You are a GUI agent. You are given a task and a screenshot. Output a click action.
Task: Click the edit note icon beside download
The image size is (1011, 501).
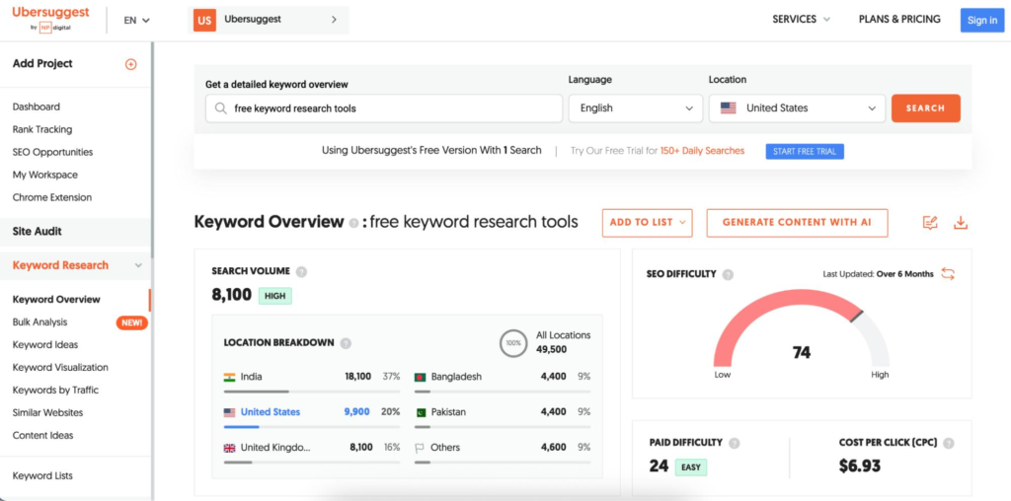[930, 223]
